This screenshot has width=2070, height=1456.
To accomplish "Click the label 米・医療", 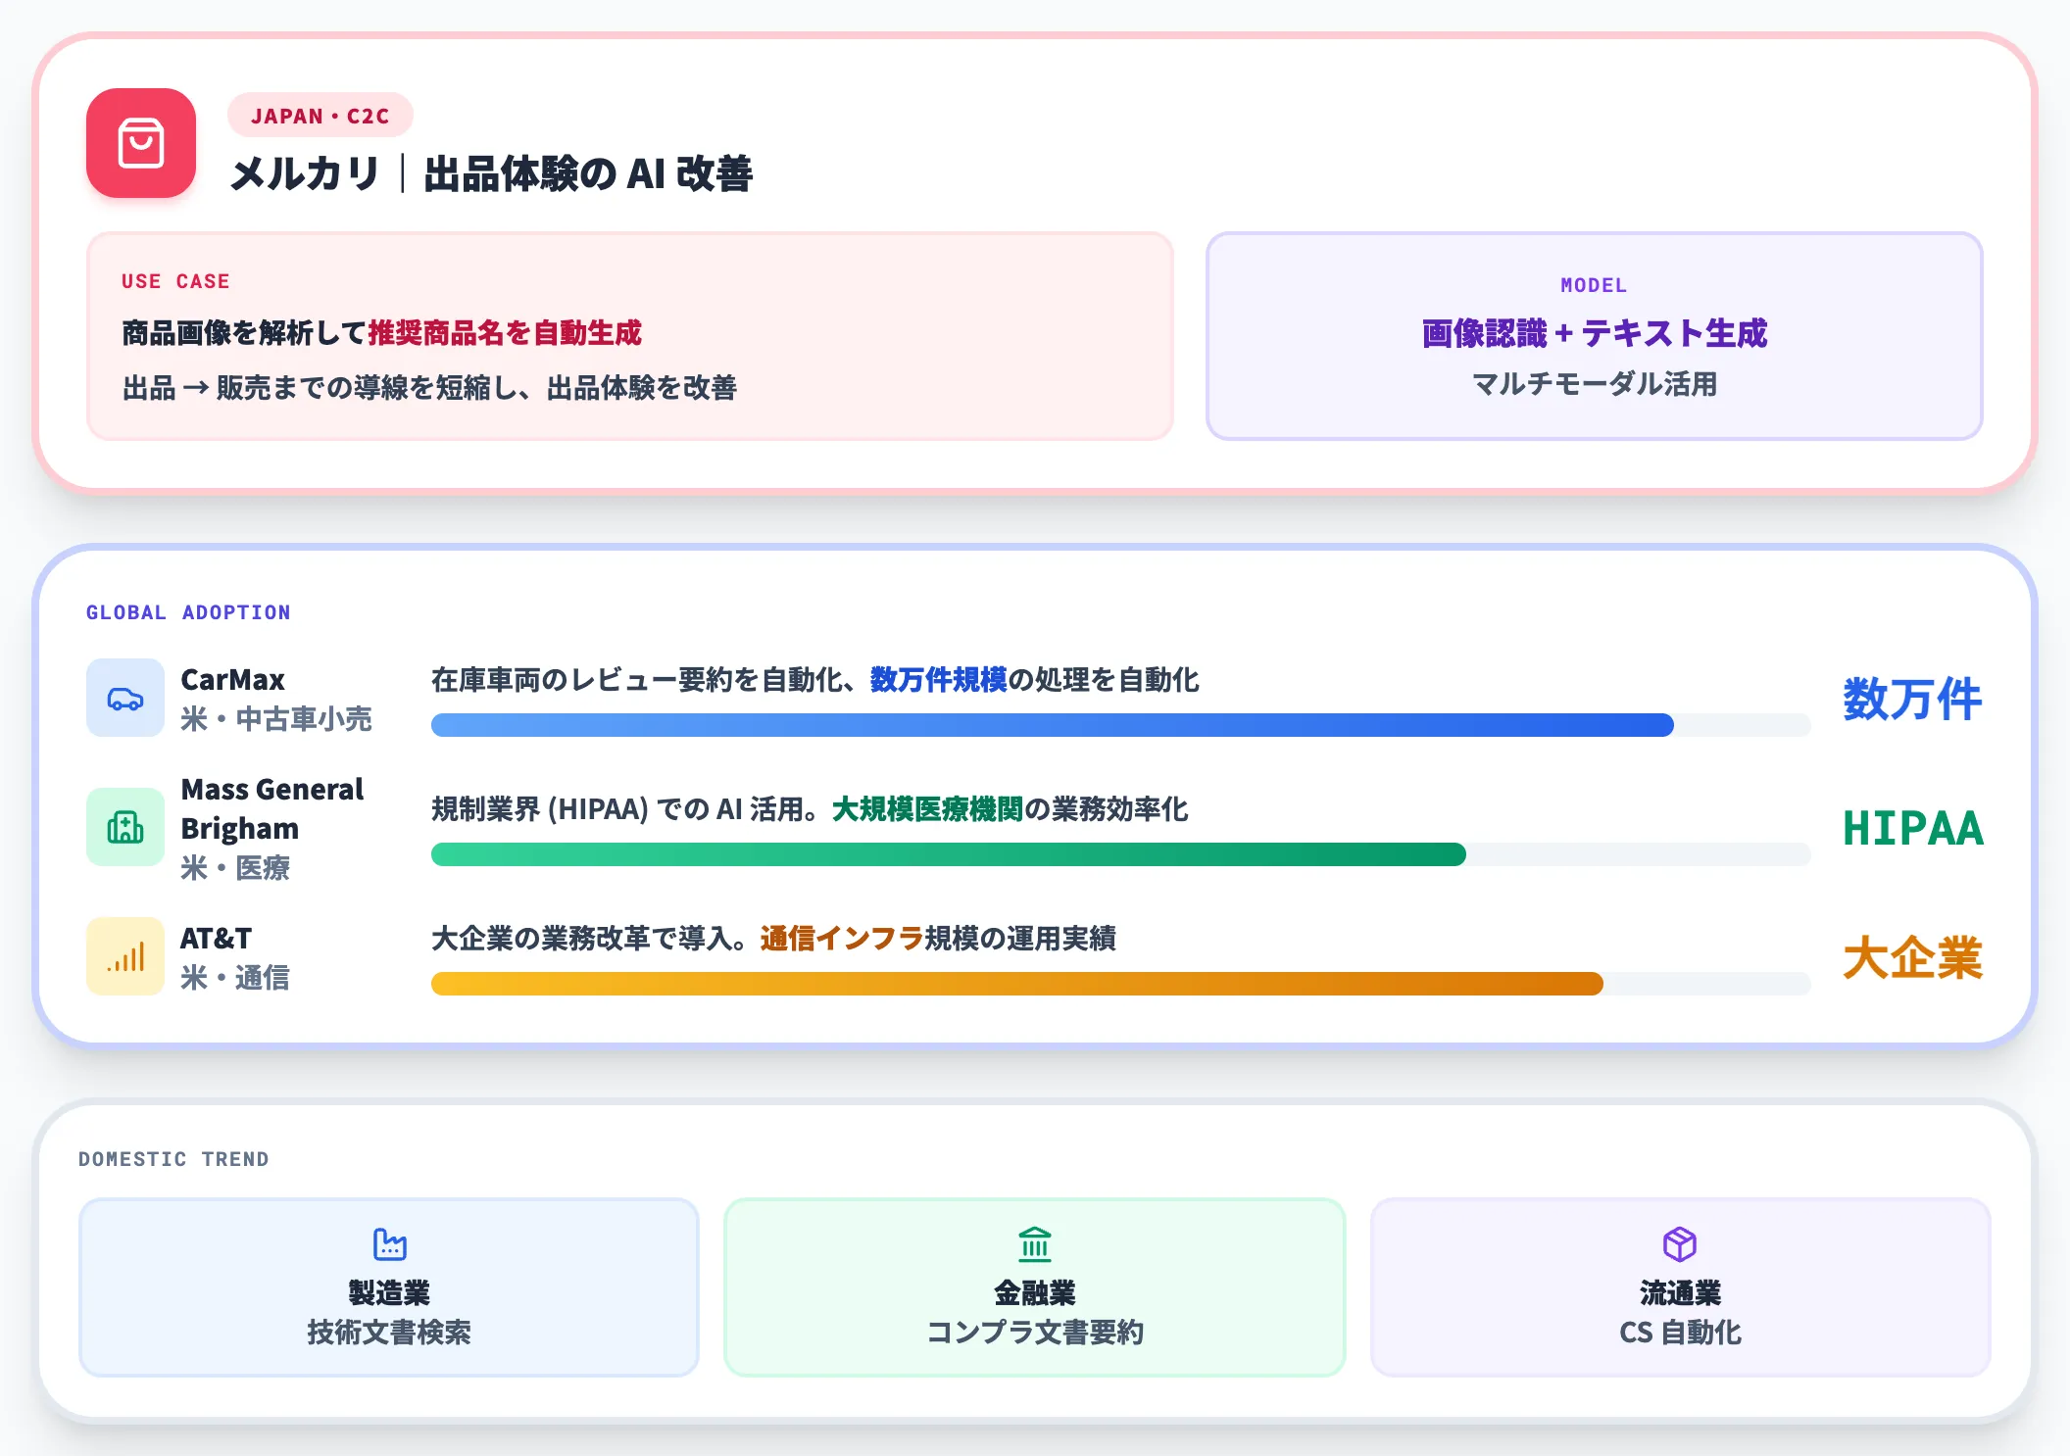I will [235, 868].
